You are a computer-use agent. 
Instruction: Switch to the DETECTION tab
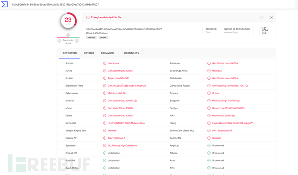[x=70, y=53]
